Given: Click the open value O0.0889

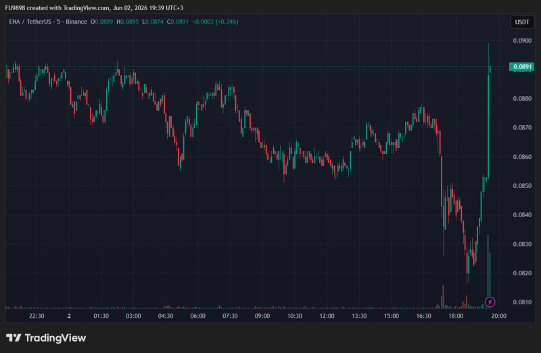Looking at the screenshot, I should coord(102,22).
